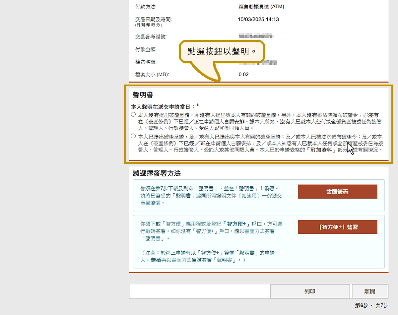Click the transaction date value 10/03/2025 14:13
This screenshot has height=315, width=398.
point(258,19)
